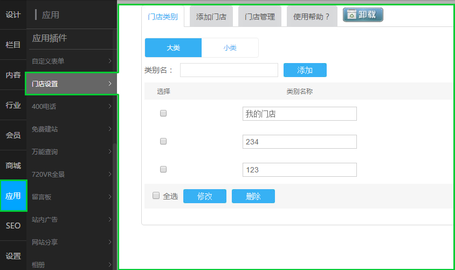Open the 会员 sidebar section
This screenshot has width=455, height=270.
pos(13,135)
